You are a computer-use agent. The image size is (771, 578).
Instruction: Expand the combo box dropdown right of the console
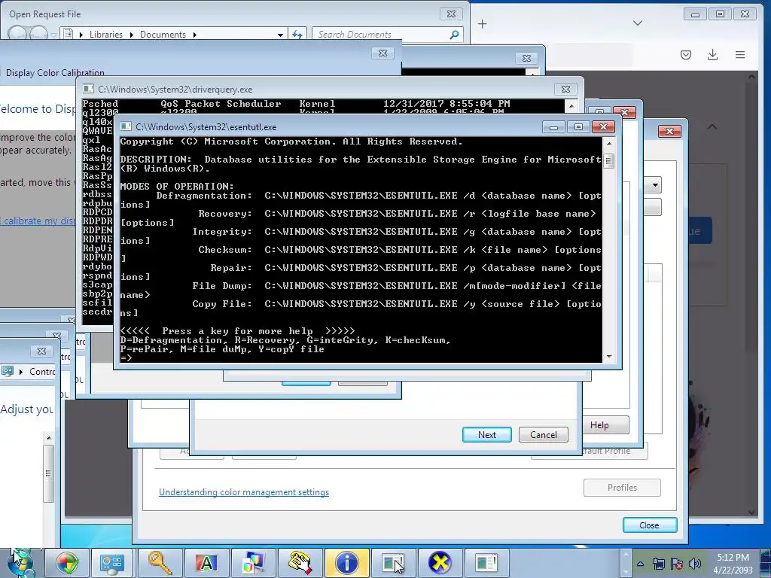tap(655, 185)
